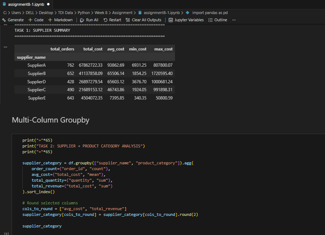Click the Run All play icon
This screenshot has height=235, width=325.
82,20
